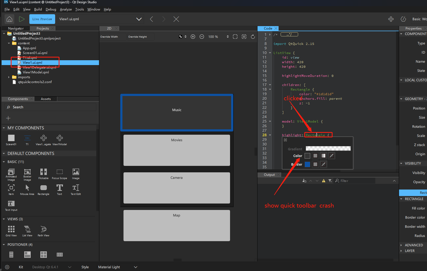Switch to the Assets tab
The height and width of the screenshot is (271, 427).
point(46,99)
